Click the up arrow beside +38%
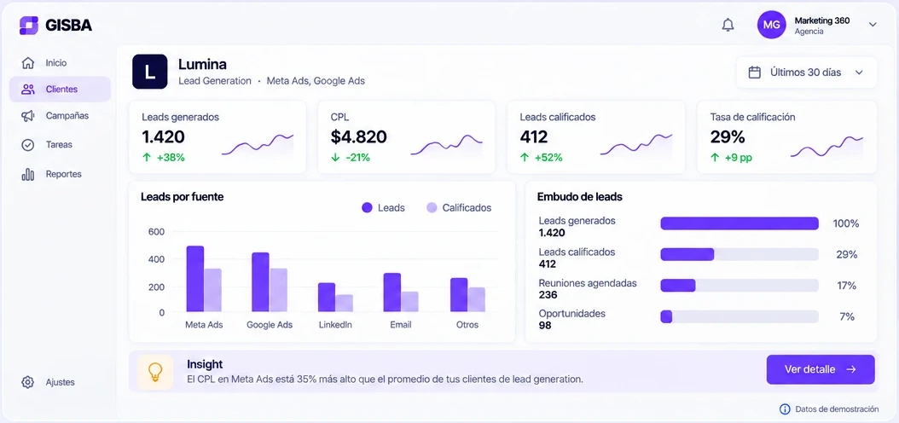This screenshot has height=423, width=899. [146, 158]
